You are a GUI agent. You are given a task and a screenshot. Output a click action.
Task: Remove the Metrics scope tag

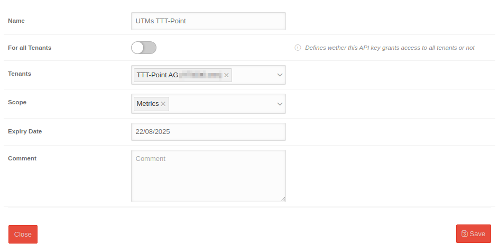tap(163, 104)
